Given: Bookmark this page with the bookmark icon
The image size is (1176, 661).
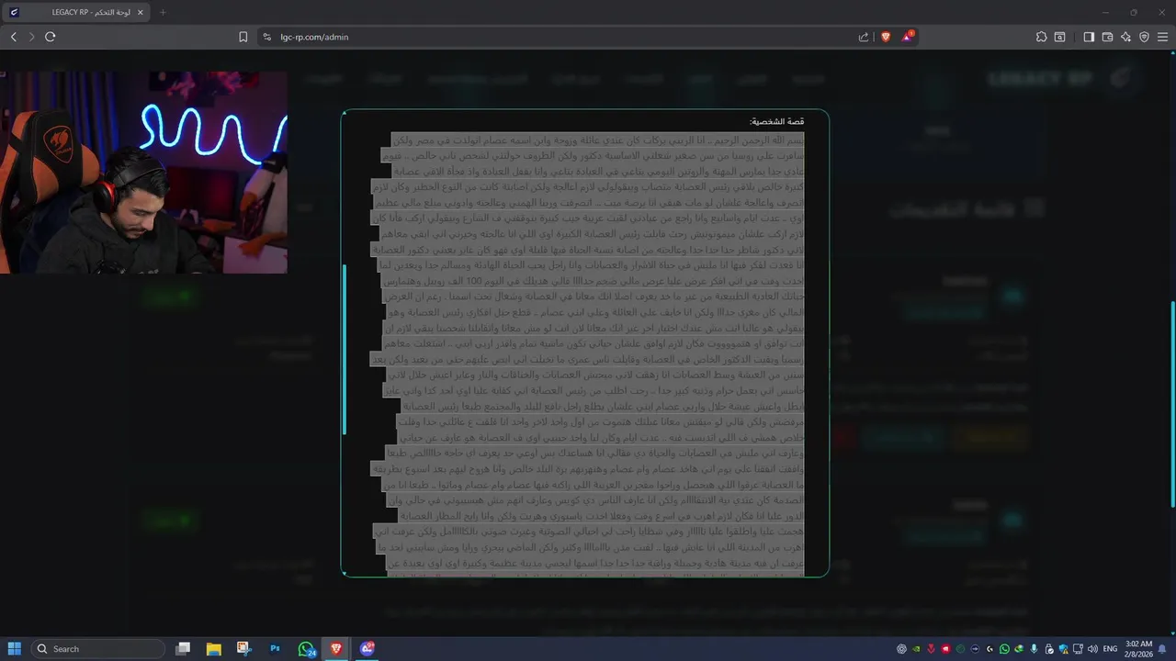Looking at the screenshot, I should click(x=243, y=37).
